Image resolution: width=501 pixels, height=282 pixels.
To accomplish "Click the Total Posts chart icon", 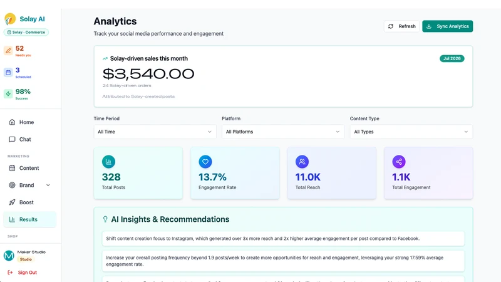I will pos(108,162).
